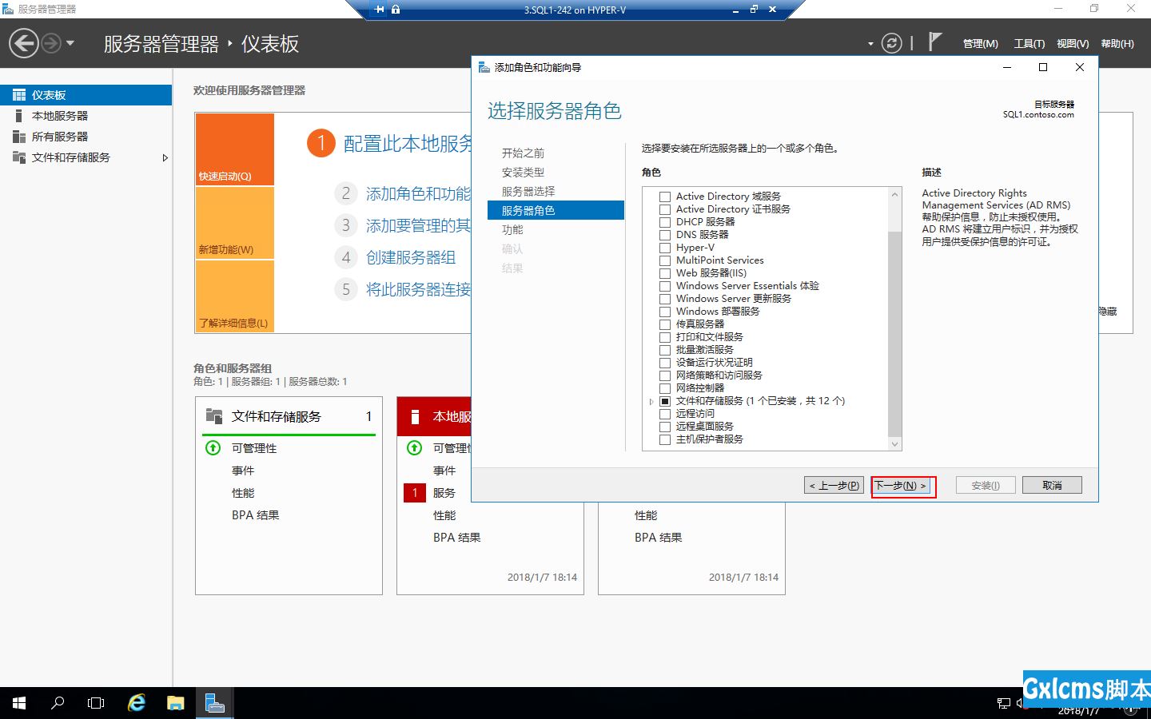Click the 了解详细信息(L) tile
The height and width of the screenshot is (719, 1151).
pos(235,296)
